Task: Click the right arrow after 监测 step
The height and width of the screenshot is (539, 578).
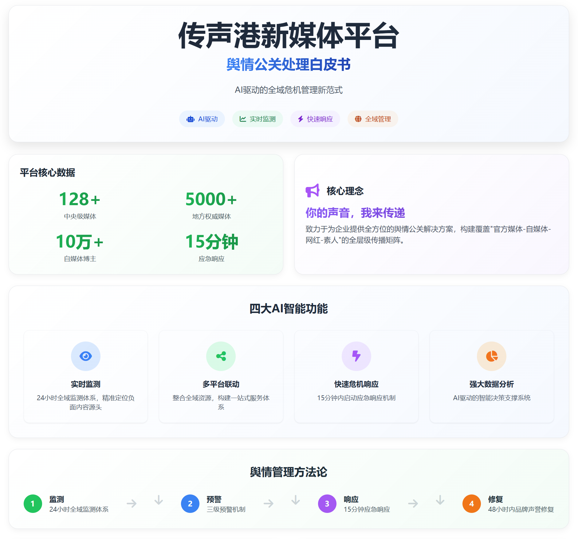Action: 132,503
